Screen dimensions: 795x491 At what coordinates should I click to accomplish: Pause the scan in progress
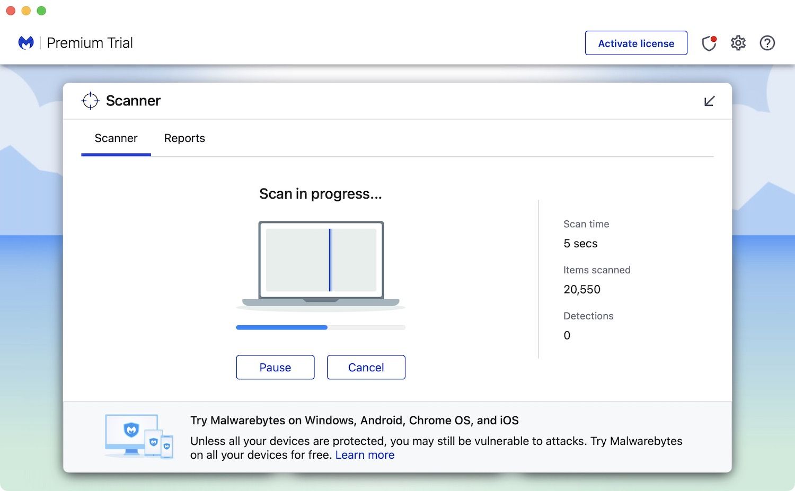click(275, 368)
